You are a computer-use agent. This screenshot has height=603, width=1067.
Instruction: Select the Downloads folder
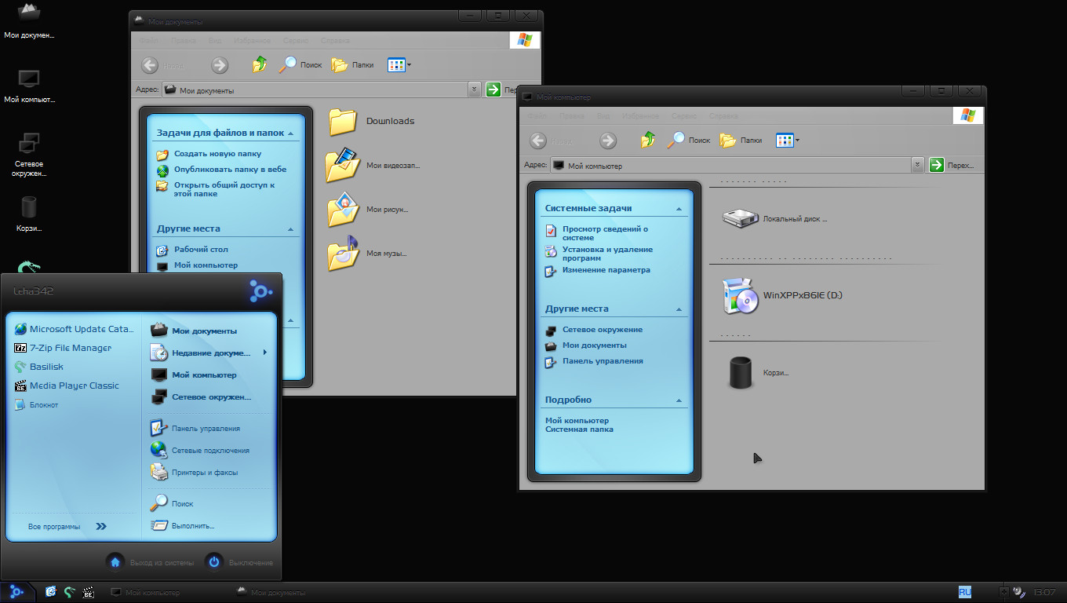[371, 121]
